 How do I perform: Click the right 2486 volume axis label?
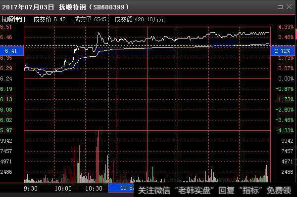pyautogui.click(x=287, y=172)
